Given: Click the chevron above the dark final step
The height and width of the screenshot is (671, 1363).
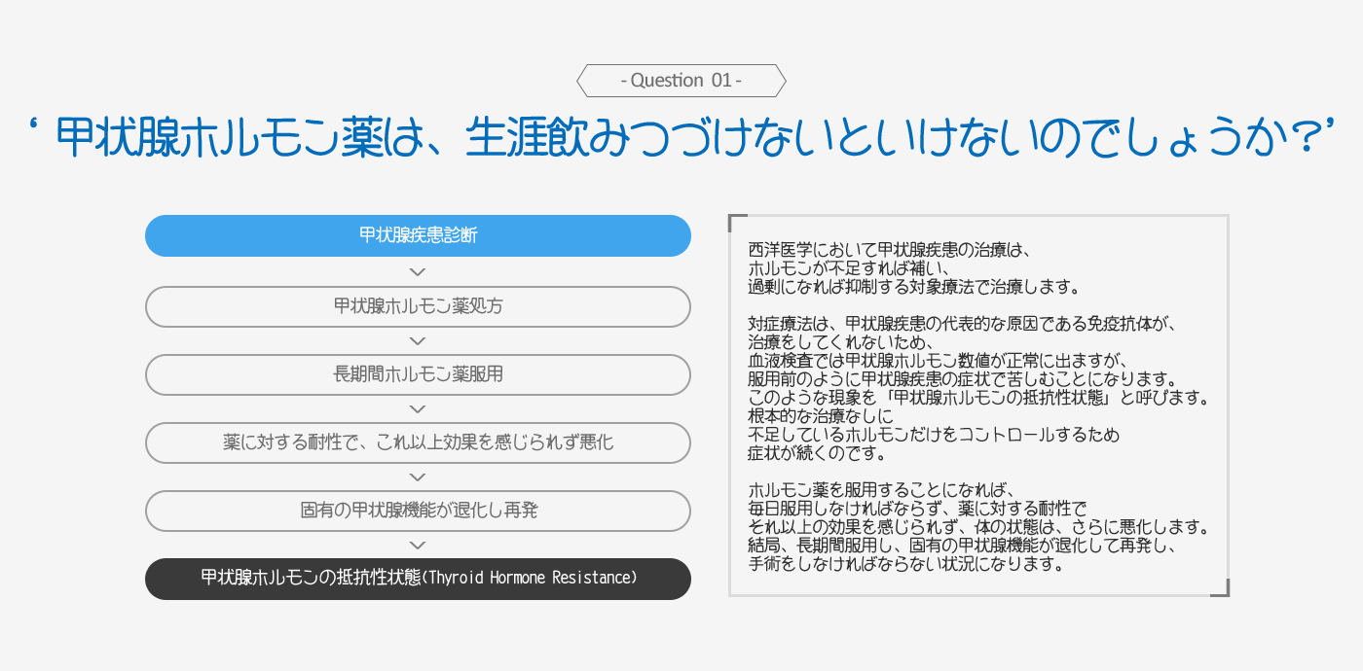Looking at the screenshot, I should pos(418,545).
